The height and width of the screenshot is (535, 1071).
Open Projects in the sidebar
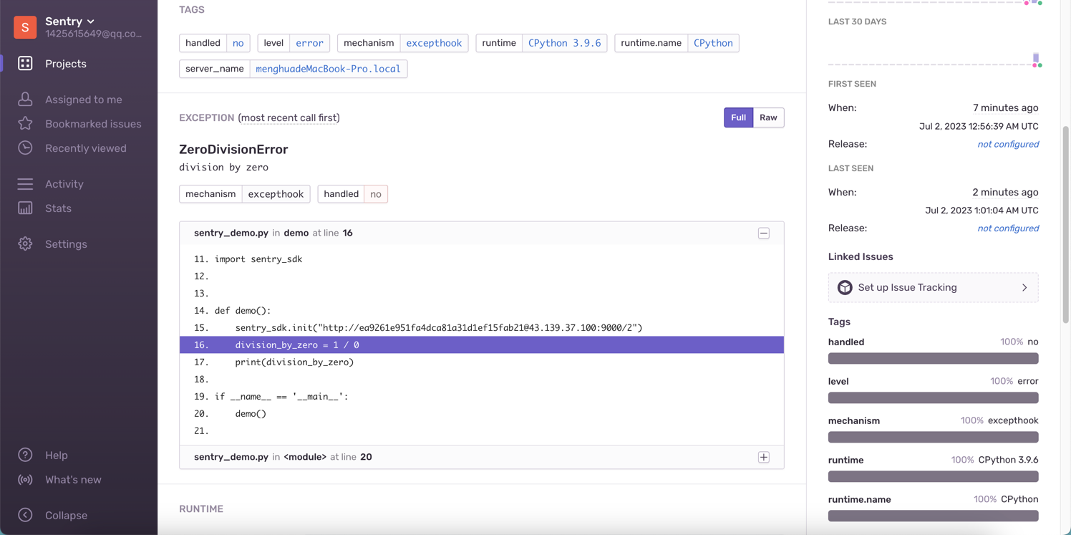click(65, 64)
